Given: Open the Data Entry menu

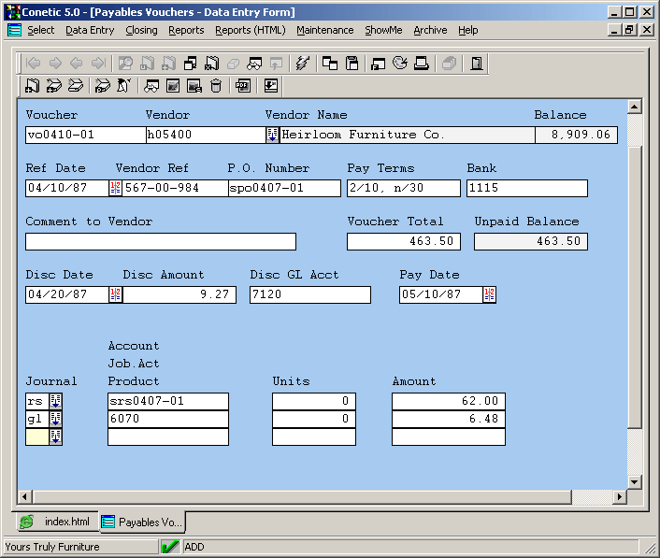Looking at the screenshot, I should click(x=90, y=30).
